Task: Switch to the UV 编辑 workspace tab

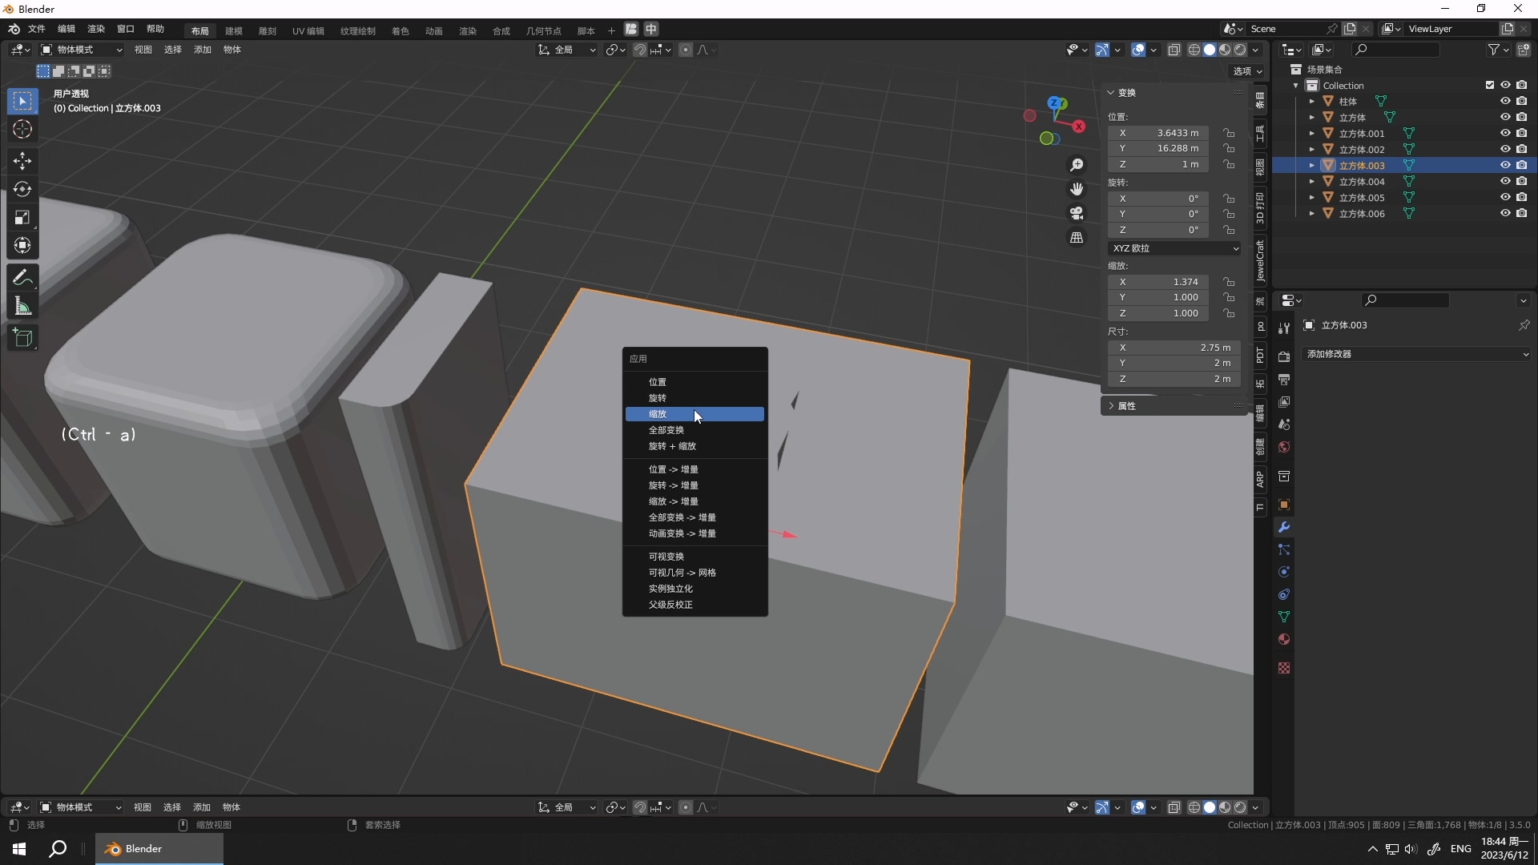Action: [308, 30]
